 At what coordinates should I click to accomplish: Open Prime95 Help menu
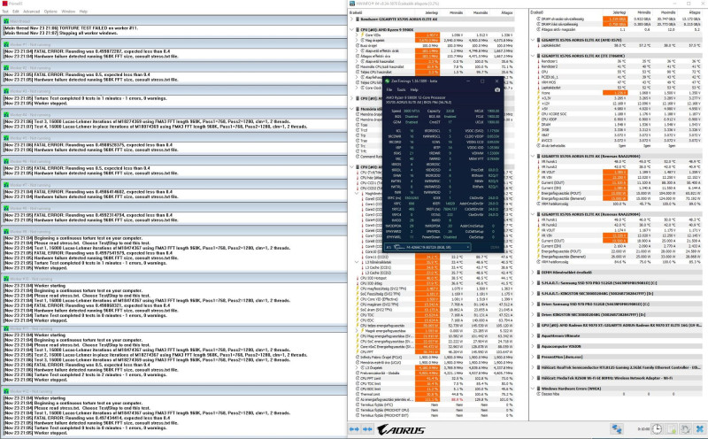(83, 12)
